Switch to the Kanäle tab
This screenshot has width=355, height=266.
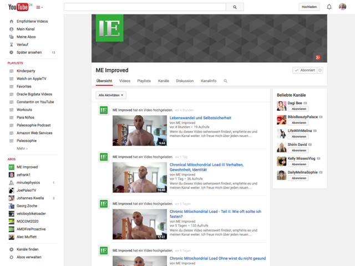click(x=164, y=81)
